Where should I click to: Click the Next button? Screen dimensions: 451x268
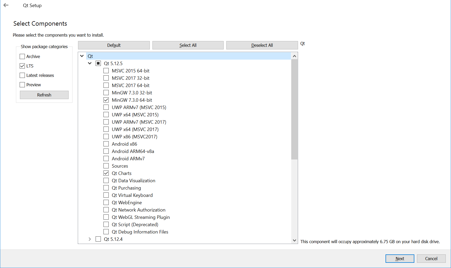click(400, 259)
